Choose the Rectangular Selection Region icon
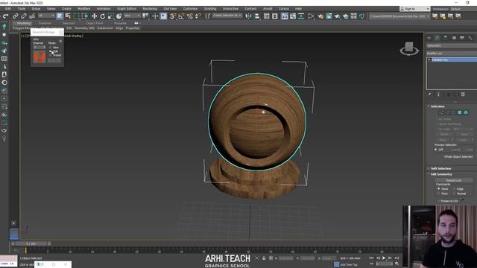 [x=76, y=16]
